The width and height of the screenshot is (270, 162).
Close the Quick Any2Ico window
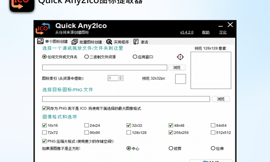pyautogui.click(x=230, y=25)
